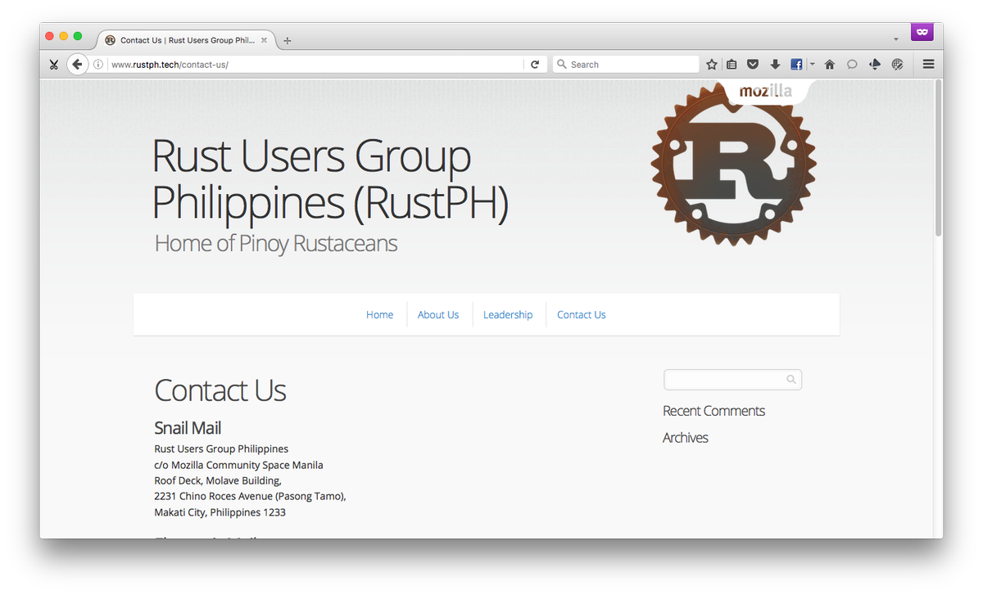Open the Home link in site navigation
The height and width of the screenshot is (595, 983).
click(379, 314)
